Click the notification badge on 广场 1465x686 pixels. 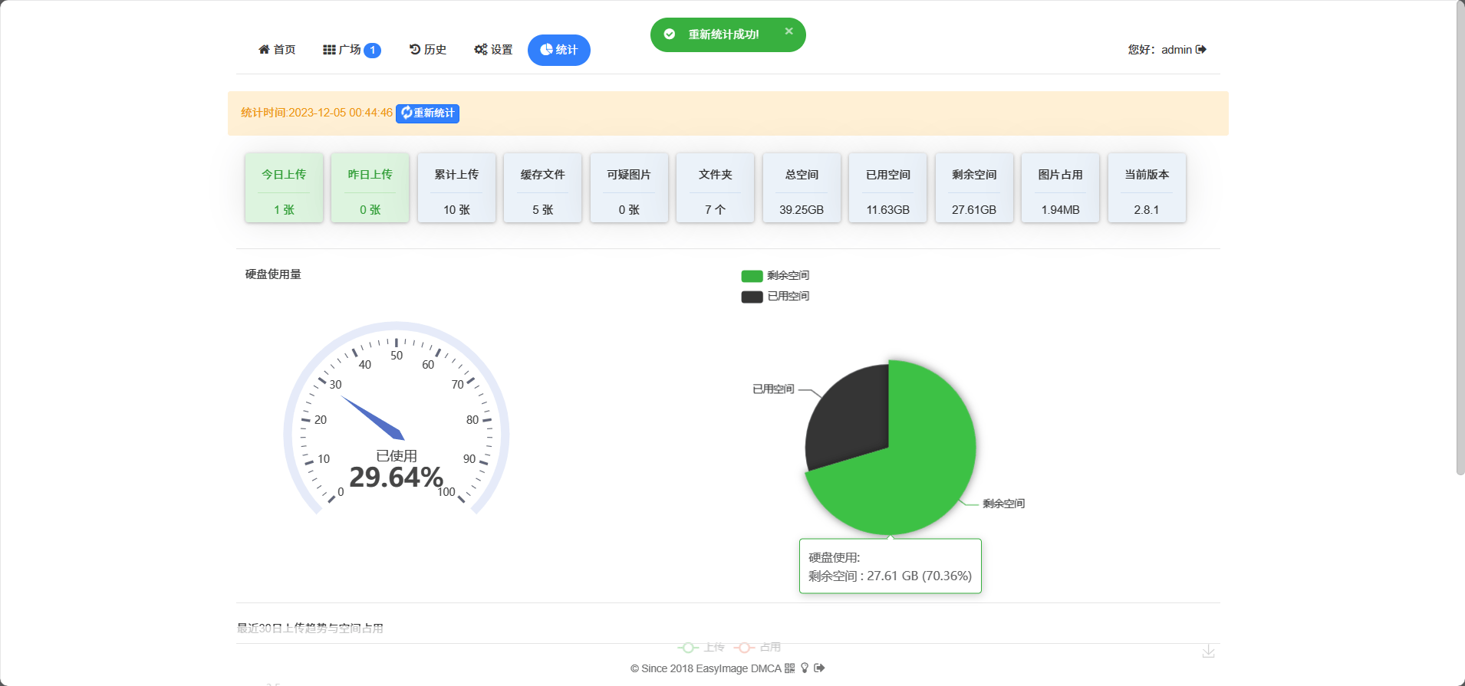[x=373, y=51]
